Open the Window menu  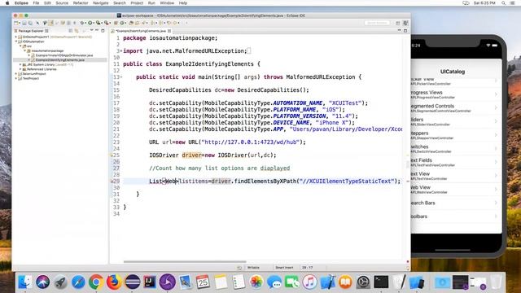167,3
